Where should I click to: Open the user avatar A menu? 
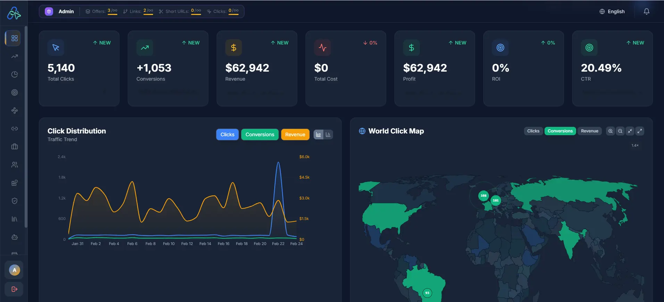tap(14, 270)
